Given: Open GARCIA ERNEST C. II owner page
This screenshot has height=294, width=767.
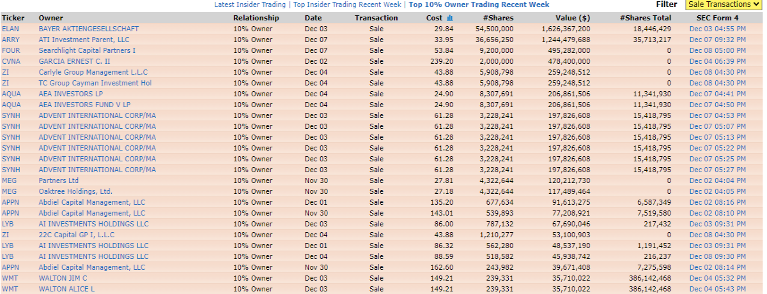Looking at the screenshot, I should point(74,61).
